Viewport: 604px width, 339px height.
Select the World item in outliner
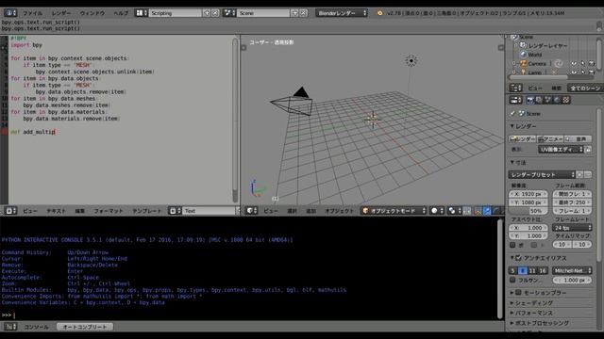(x=535, y=55)
